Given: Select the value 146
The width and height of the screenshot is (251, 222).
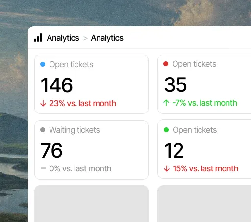Looking at the screenshot, I should click(x=56, y=85).
